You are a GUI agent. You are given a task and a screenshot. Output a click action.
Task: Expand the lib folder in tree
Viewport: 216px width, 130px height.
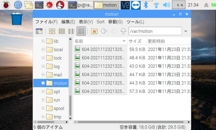43,41
